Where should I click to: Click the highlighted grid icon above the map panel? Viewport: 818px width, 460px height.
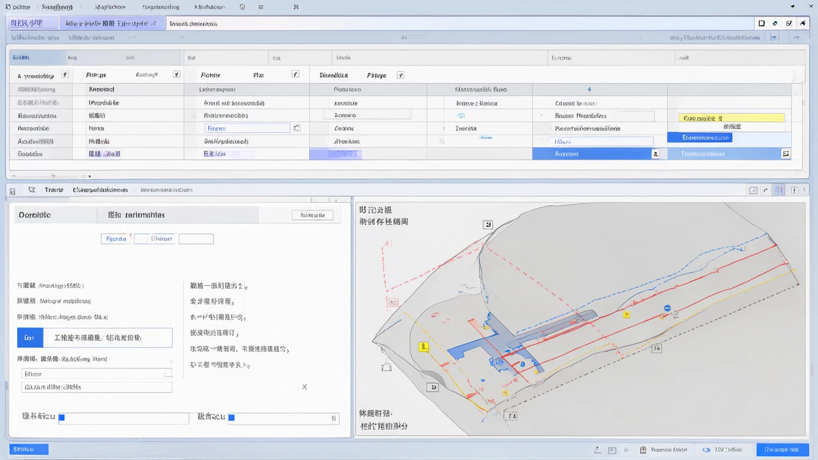(779, 190)
